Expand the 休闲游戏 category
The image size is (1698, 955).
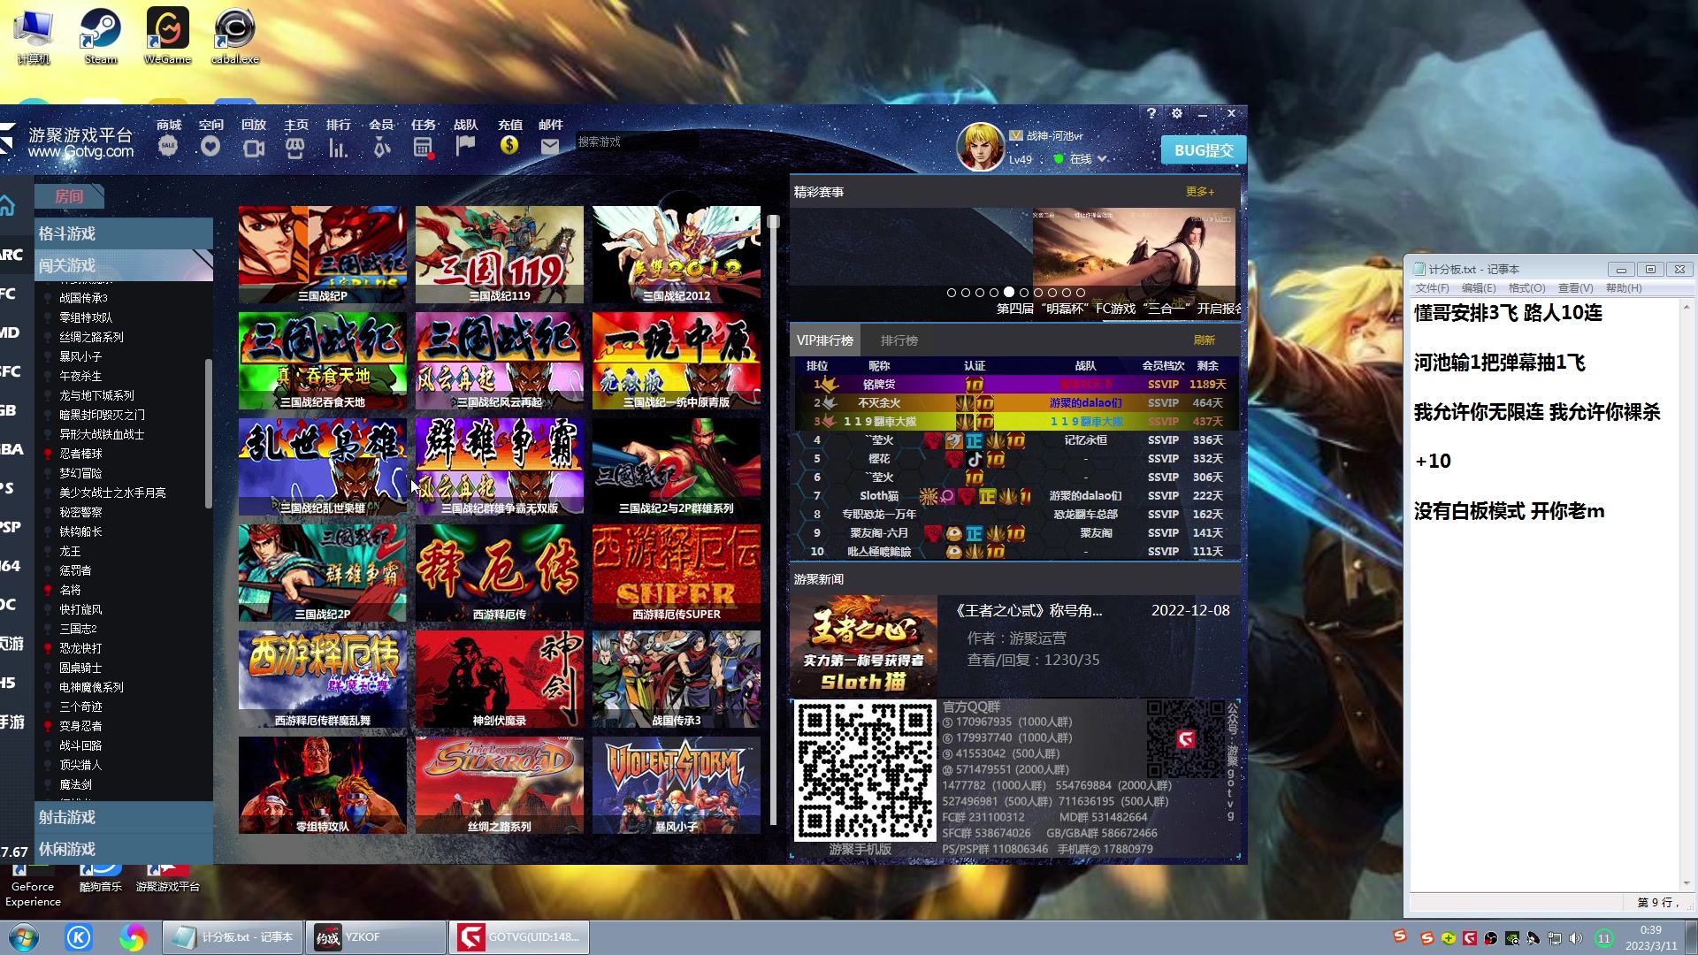pyautogui.click(x=124, y=849)
